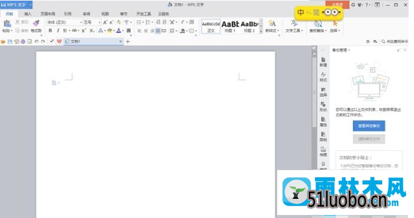Open the font size combo box

[92, 22]
